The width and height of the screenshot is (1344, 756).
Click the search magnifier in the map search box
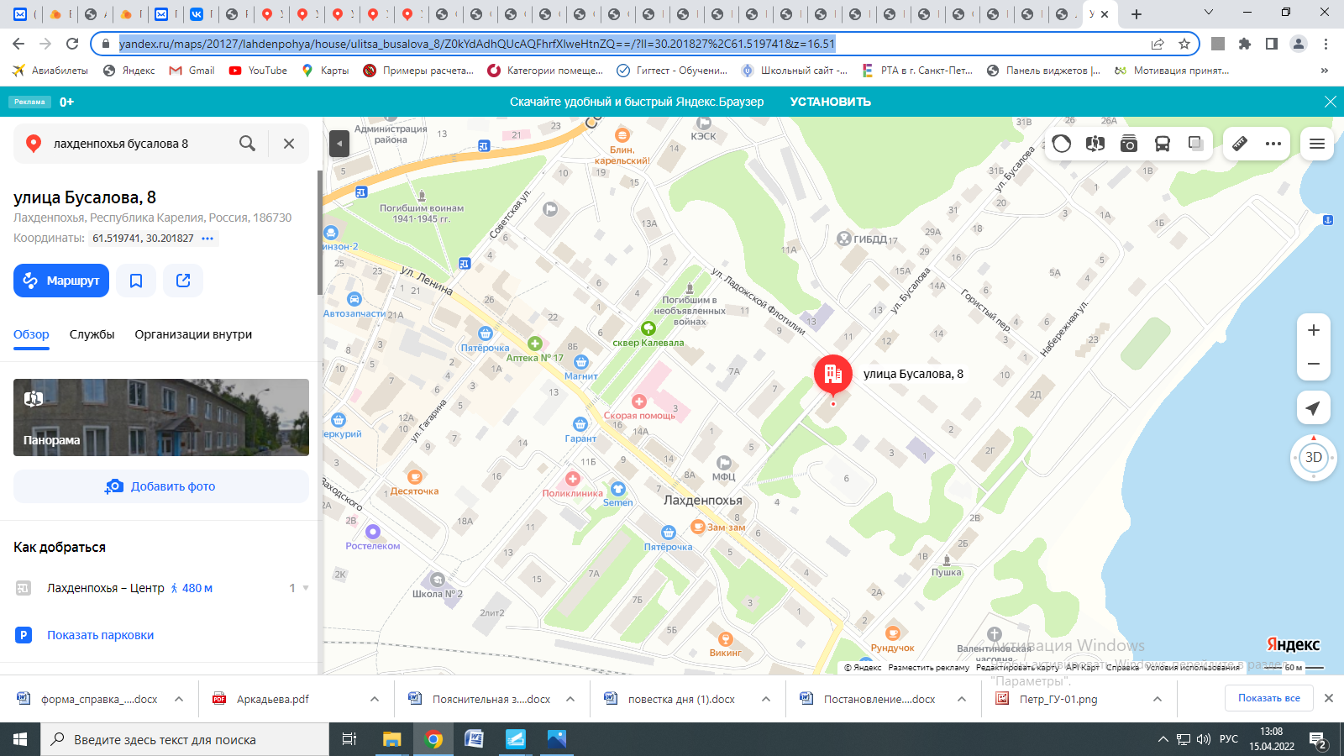pyautogui.click(x=247, y=144)
